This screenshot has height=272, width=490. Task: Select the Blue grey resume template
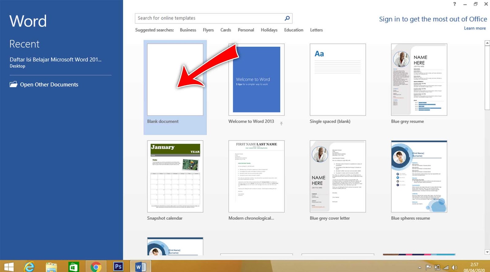(419, 79)
